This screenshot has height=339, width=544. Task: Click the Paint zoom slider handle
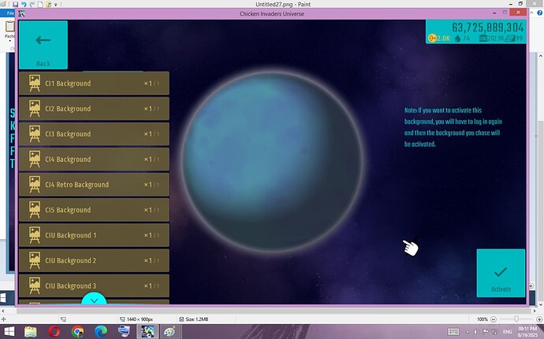[516, 319]
